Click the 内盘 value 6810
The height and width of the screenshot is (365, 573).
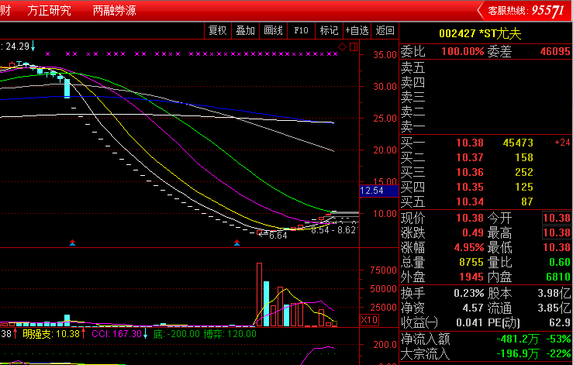(x=558, y=277)
